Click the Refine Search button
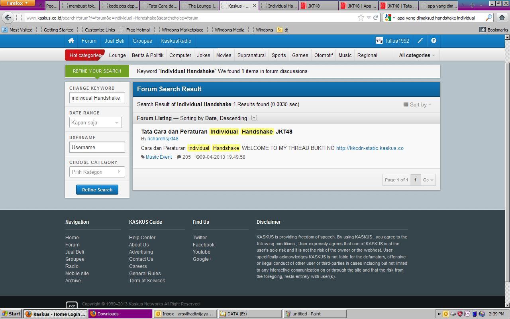Viewport: 510px width, 319px height. tap(97, 190)
